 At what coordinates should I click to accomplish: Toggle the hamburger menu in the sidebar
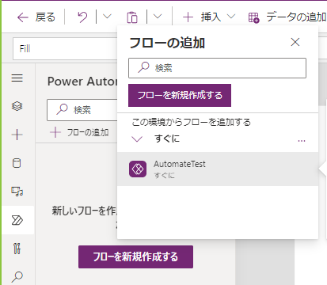[17, 78]
